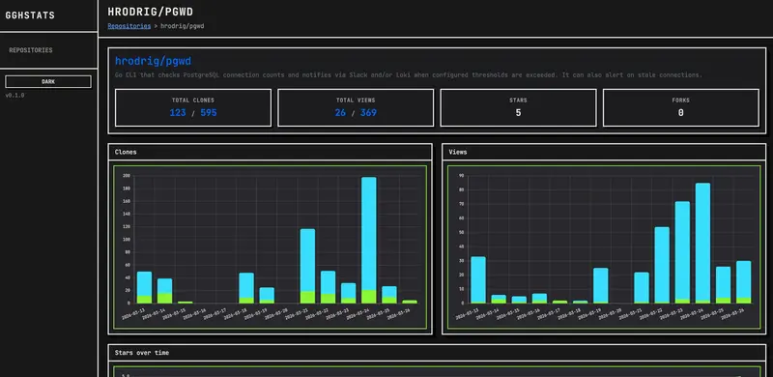The image size is (773, 377).
Task: Click the 2026-03-21 bar in Clones chart
Action: [307, 266]
